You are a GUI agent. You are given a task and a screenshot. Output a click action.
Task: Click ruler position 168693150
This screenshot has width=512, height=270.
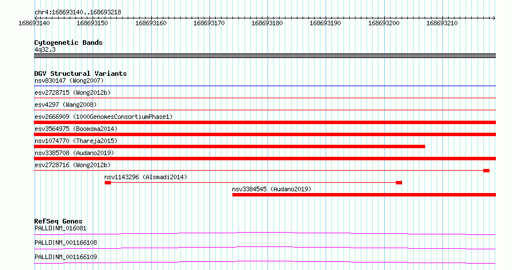(x=92, y=23)
